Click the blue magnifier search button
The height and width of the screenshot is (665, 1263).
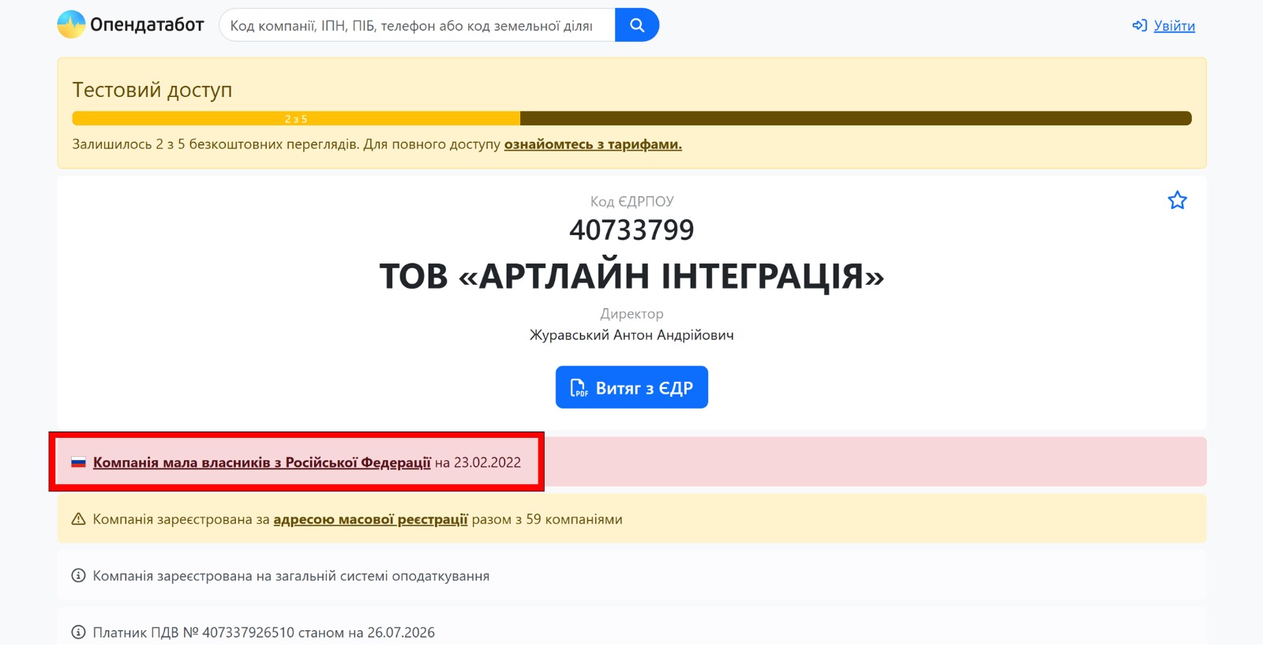tap(636, 25)
